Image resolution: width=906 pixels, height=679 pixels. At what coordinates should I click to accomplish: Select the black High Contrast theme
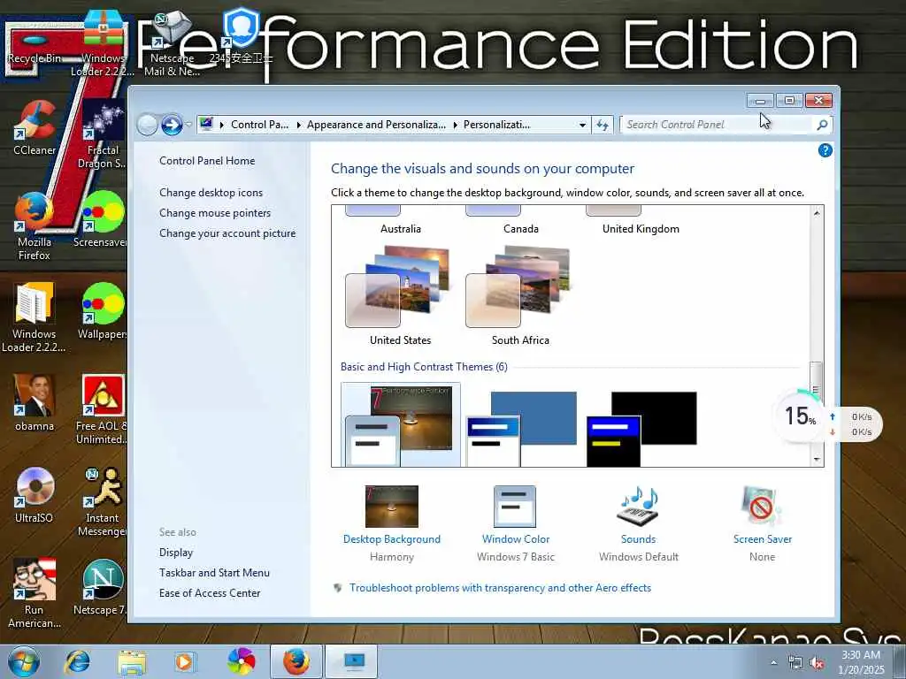[x=641, y=427]
